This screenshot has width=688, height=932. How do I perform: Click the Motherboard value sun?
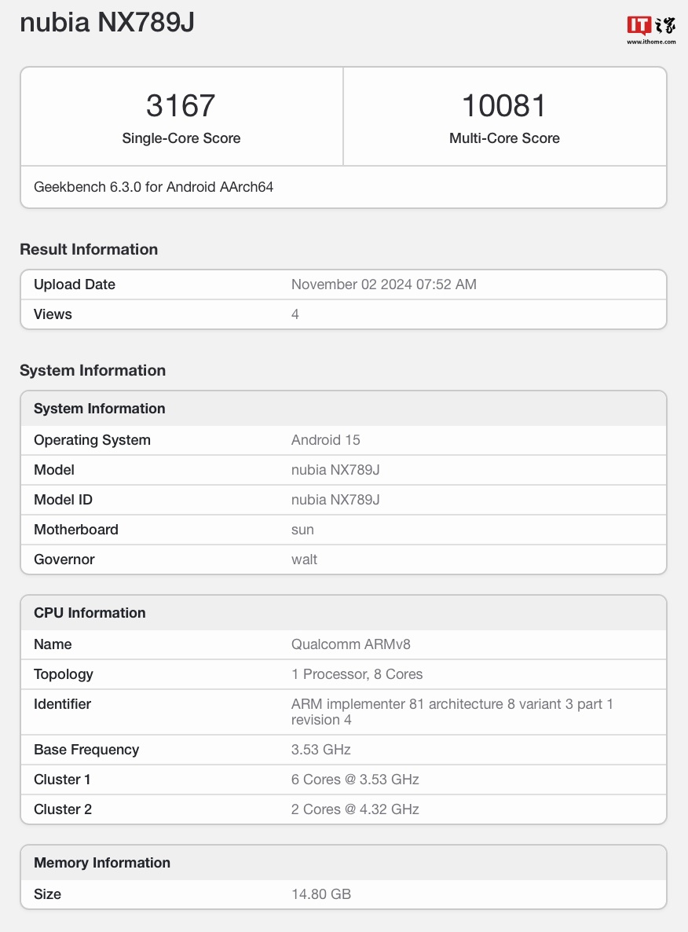coord(302,530)
